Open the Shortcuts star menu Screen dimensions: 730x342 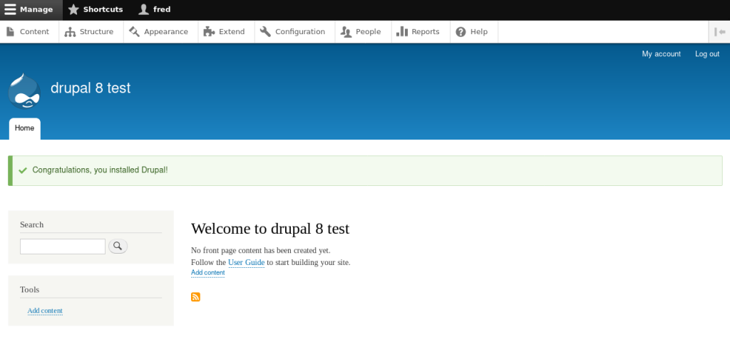[x=96, y=10]
